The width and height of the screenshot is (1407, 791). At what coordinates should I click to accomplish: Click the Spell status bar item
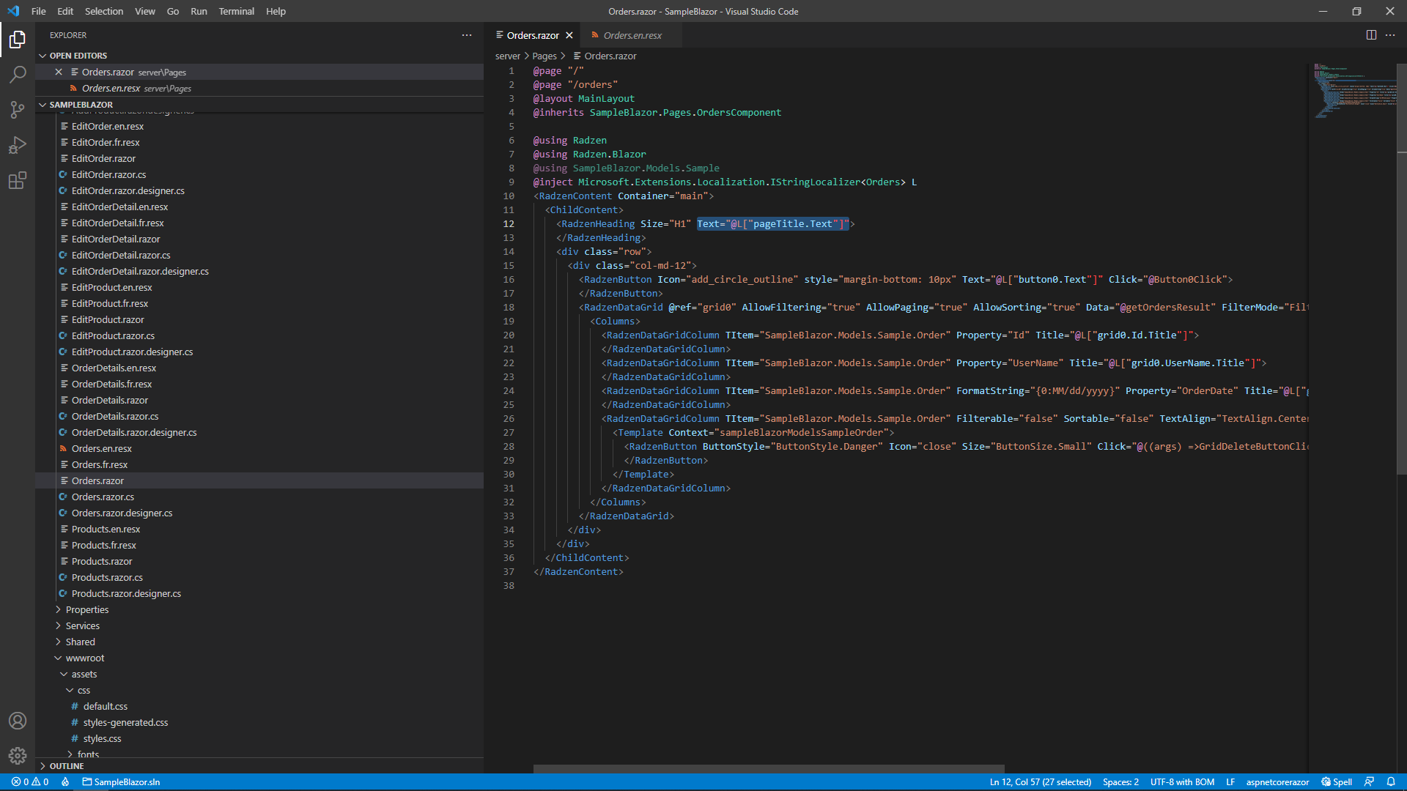click(x=1337, y=782)
